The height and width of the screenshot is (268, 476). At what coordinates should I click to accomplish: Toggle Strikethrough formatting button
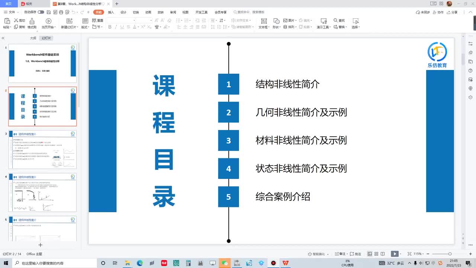click(x=128, y=27)
